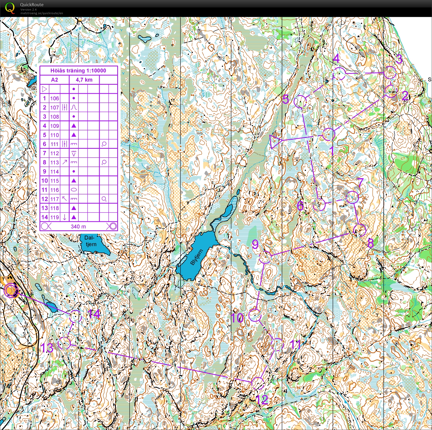Click control circle 6 on the map
This screenshot has height=430, width=432.
point(319,204)
